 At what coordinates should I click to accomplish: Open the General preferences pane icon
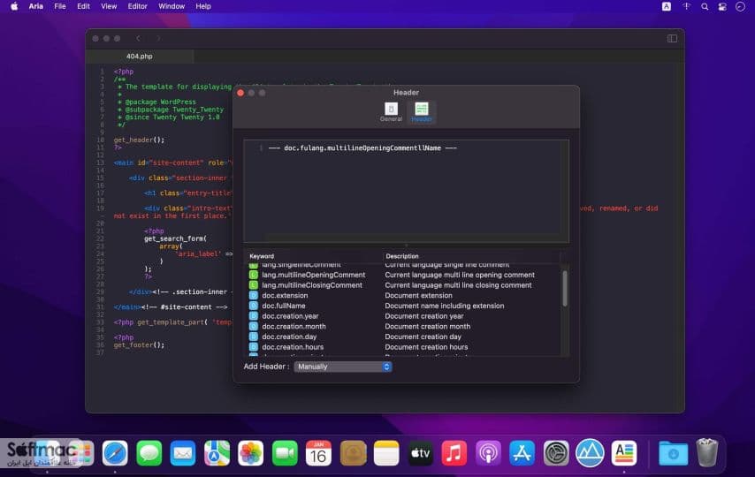[391, 110]
